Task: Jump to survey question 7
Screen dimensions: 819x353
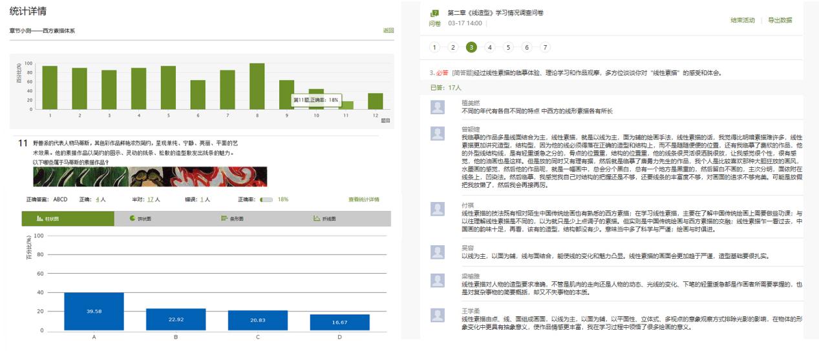Action: pos(546,47)
